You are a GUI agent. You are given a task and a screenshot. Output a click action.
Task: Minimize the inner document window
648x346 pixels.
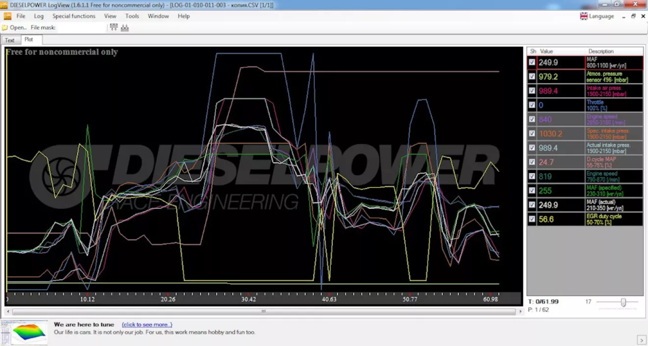tap(623, 16)
